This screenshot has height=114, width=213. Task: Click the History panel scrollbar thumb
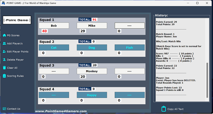(207, 80)
